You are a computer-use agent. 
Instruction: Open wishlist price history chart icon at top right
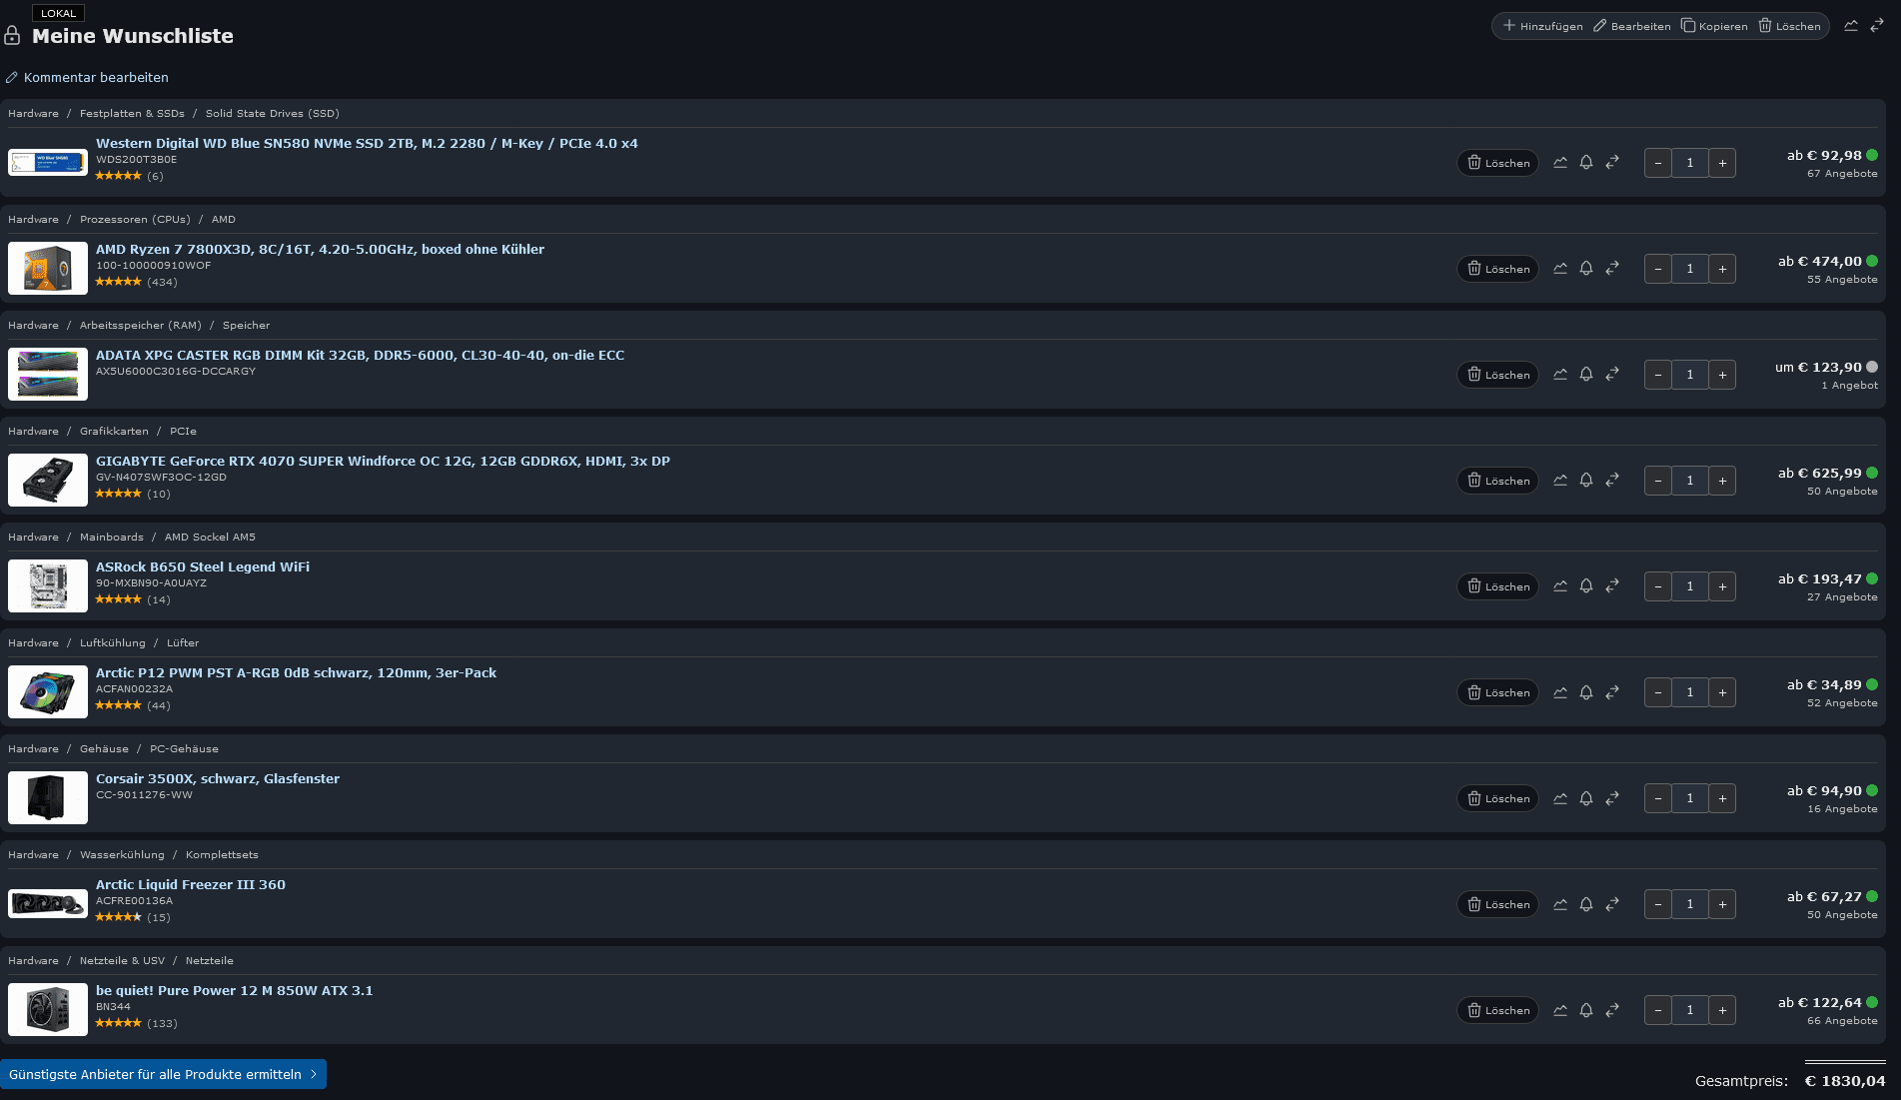[1851, 26]
